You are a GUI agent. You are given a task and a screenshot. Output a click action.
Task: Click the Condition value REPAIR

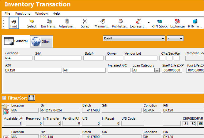coord(152,110)
